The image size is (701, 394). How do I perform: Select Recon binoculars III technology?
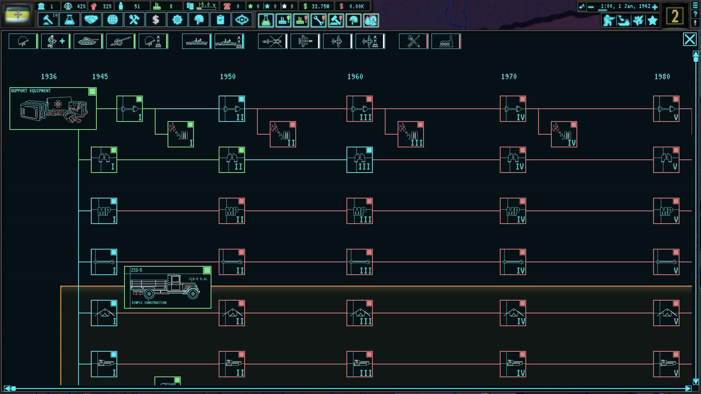pyautogui.click(x=360, y=160)
